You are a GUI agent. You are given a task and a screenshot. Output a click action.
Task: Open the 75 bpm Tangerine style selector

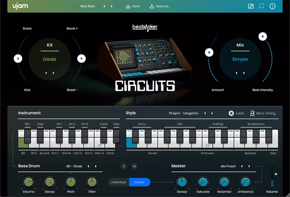[183, 113]
